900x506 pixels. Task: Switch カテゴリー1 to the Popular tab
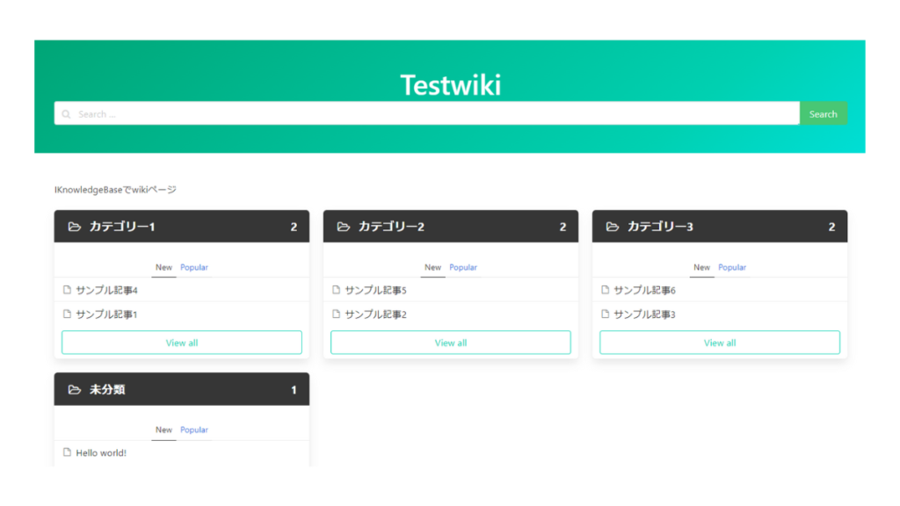coord(194,267)
